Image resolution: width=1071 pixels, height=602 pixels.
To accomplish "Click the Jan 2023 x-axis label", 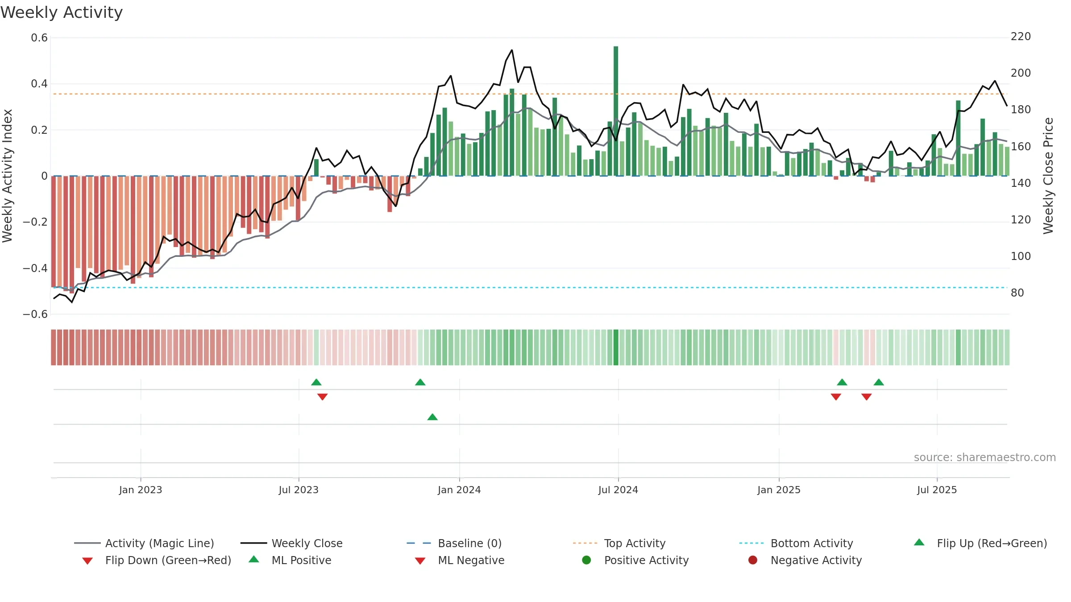I will coord(141,490).
